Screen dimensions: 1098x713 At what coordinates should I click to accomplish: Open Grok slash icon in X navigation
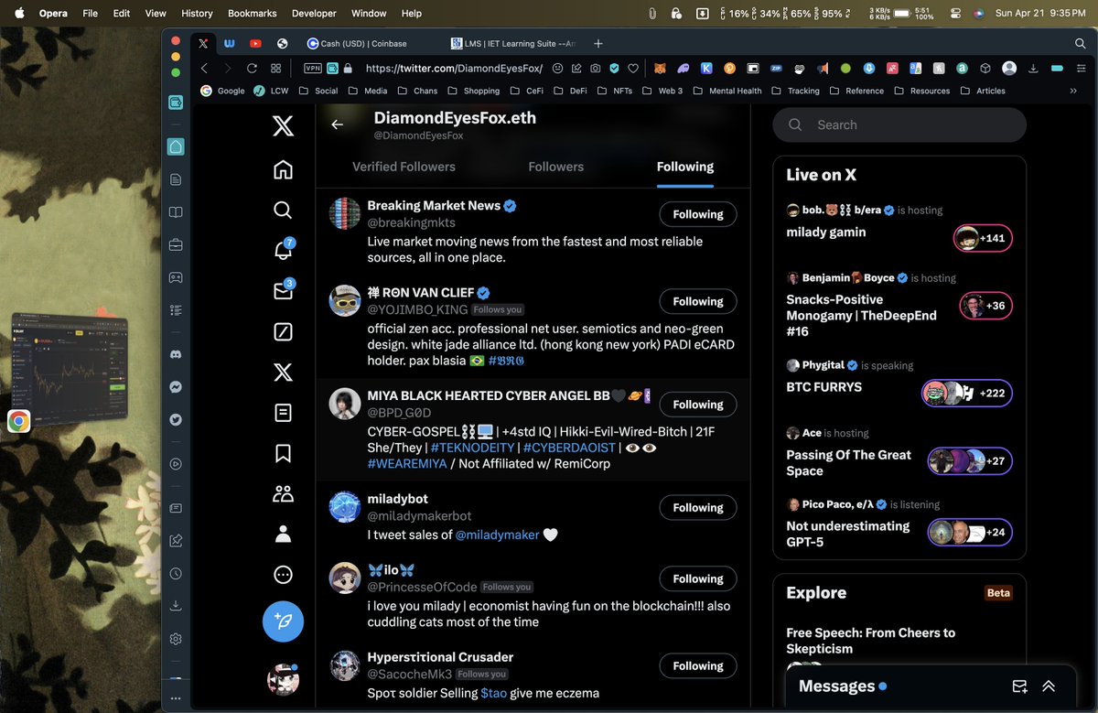283,331
